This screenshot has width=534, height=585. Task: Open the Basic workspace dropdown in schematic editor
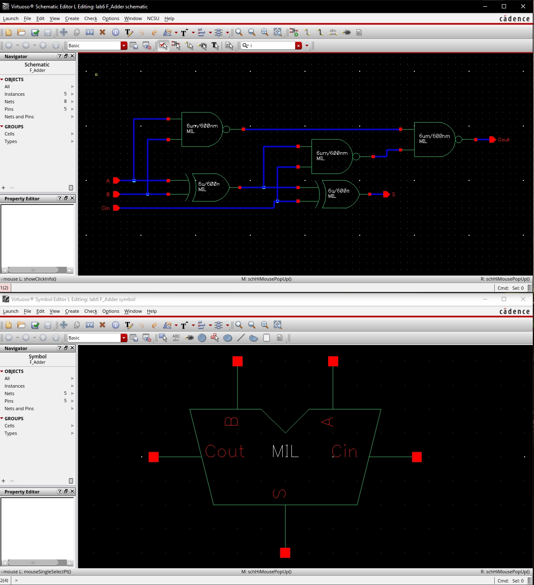[x=124, y=46]
